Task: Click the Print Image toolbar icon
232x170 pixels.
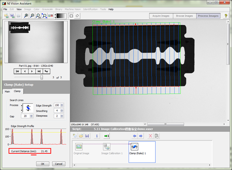Action: (x=18, y=15)
